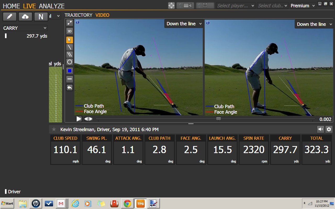Mark shot as favorite with star

click(54, 129)
